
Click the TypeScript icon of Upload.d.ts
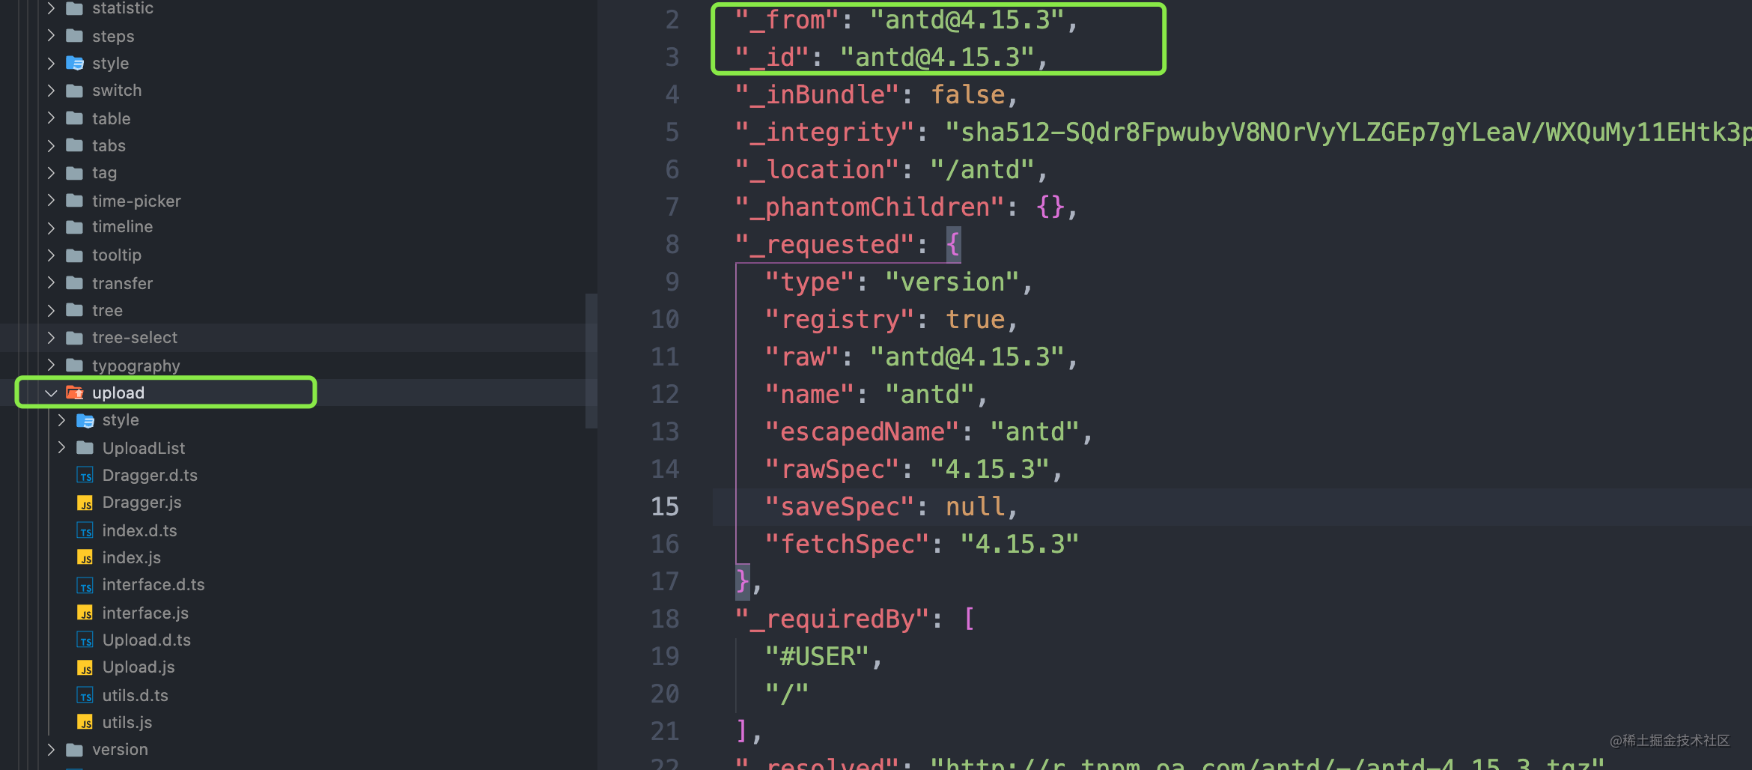[85, 640]
